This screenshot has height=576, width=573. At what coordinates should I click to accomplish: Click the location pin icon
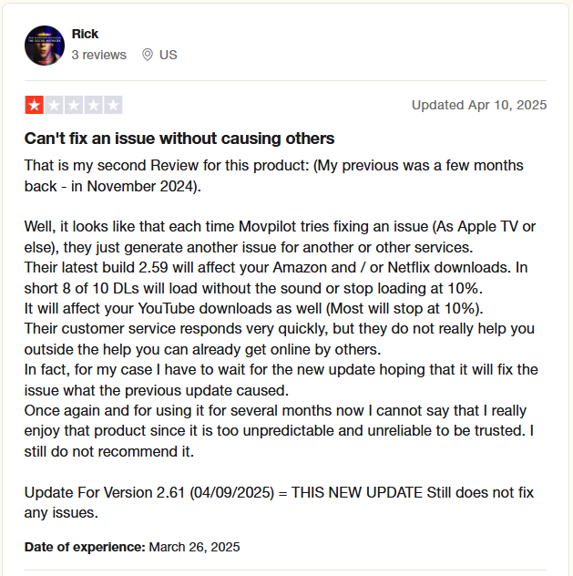[148, 55]
